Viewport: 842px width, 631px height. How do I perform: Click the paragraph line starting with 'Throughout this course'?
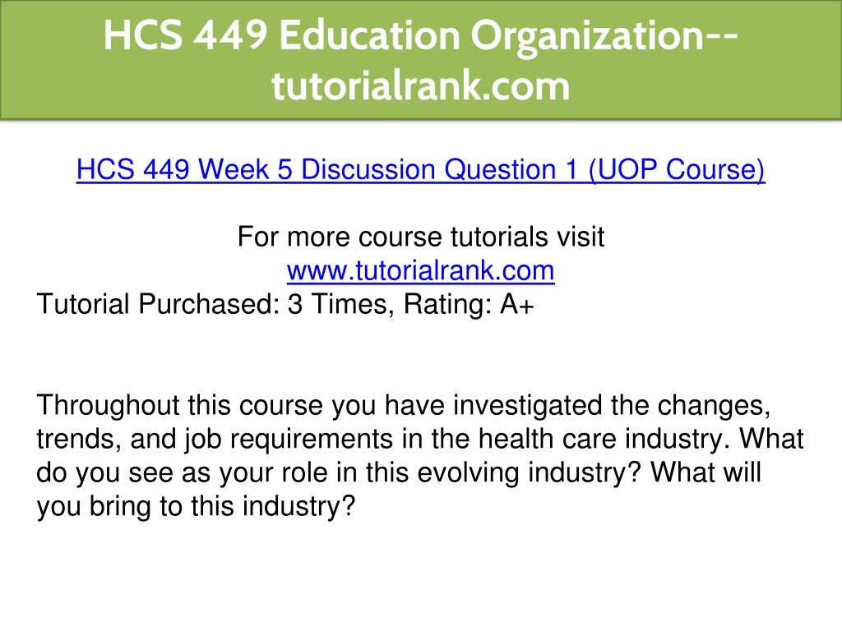[403, 406]
